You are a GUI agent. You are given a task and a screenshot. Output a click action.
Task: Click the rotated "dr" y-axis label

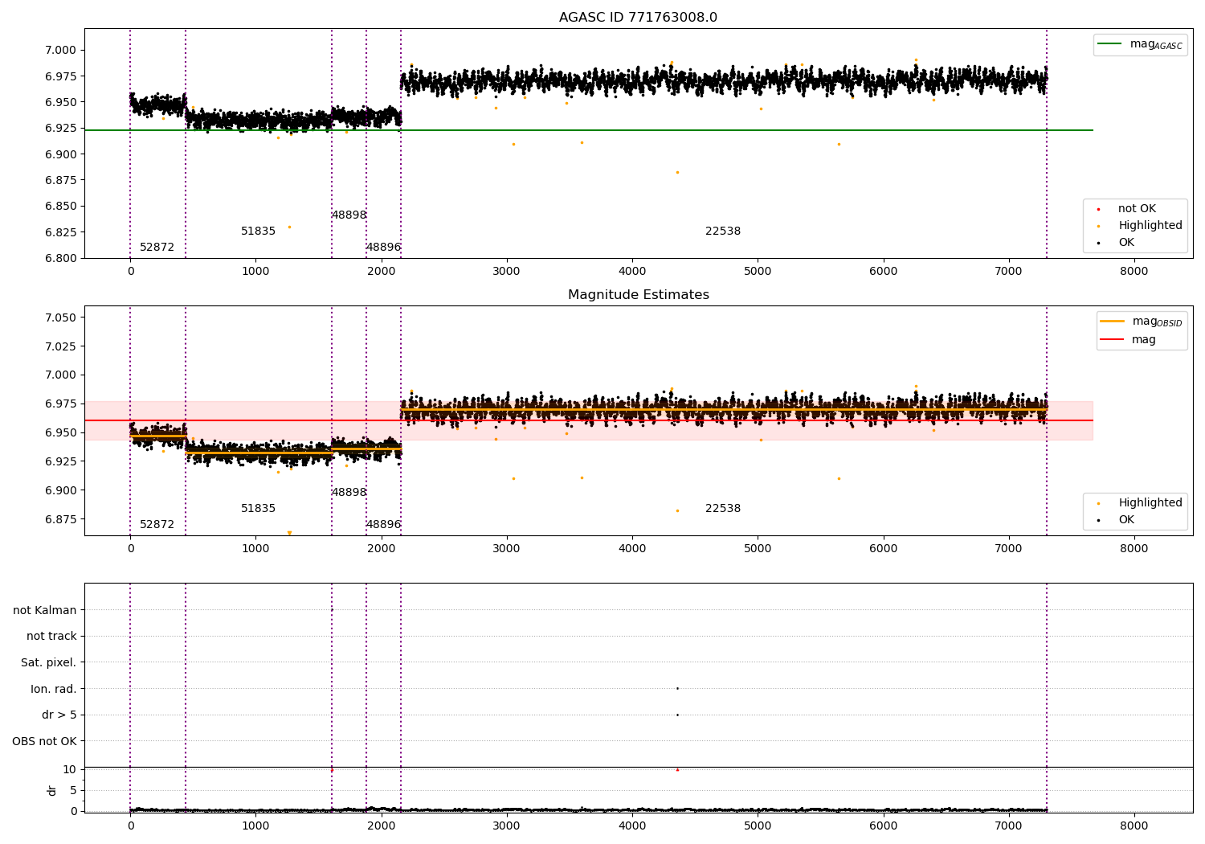click(52, 790)
